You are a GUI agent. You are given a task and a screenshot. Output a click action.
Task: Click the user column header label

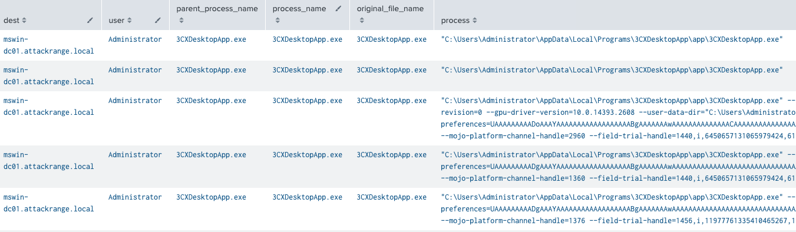click(117, 21)
